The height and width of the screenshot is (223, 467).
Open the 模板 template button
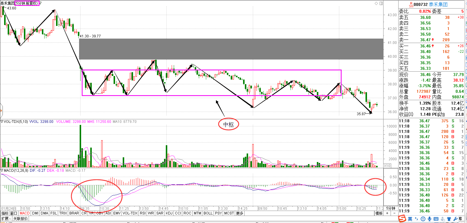379,213
